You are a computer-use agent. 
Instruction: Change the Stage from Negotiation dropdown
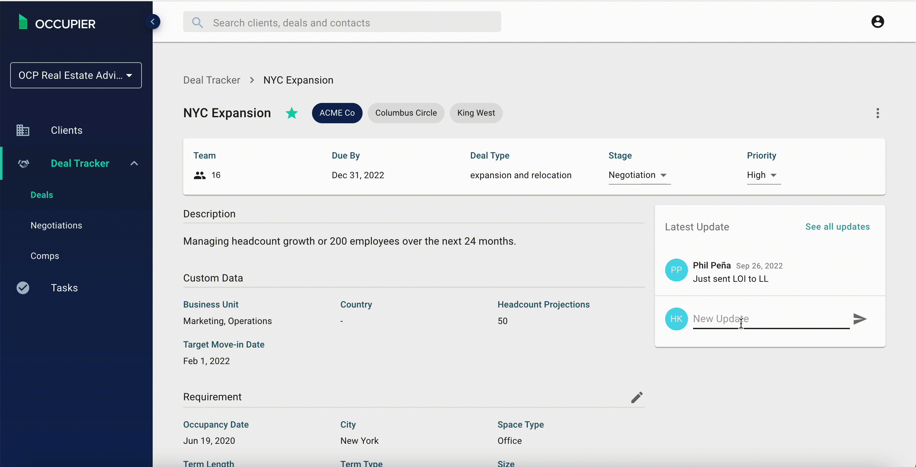639,175
